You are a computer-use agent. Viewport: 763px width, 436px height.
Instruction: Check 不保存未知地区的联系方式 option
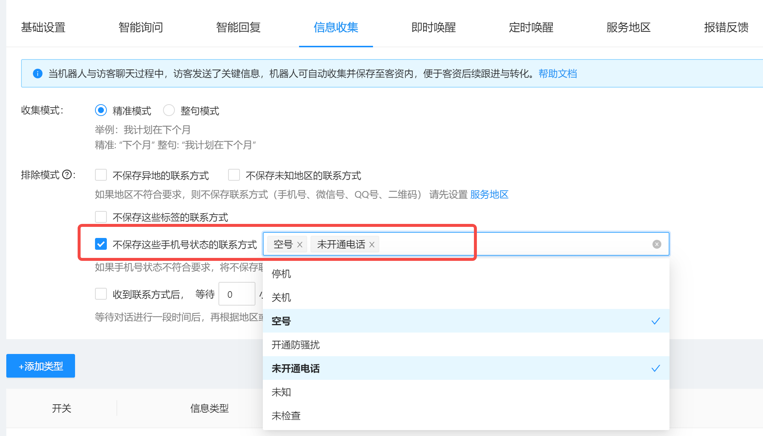click(x=234, y=175)
